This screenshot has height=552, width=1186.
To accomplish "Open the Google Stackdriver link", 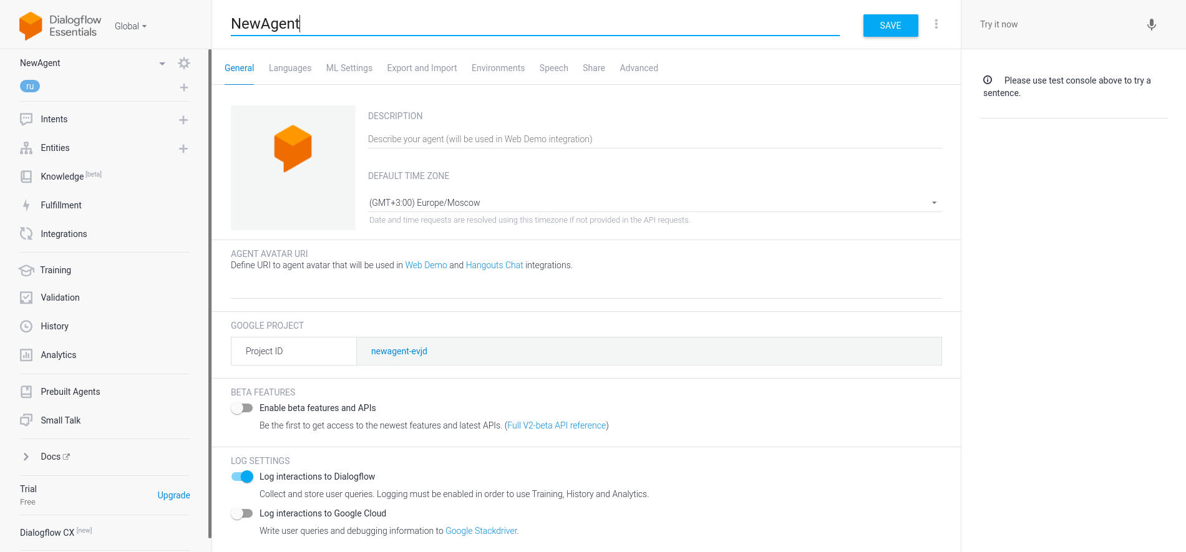I will coord(482,531).
